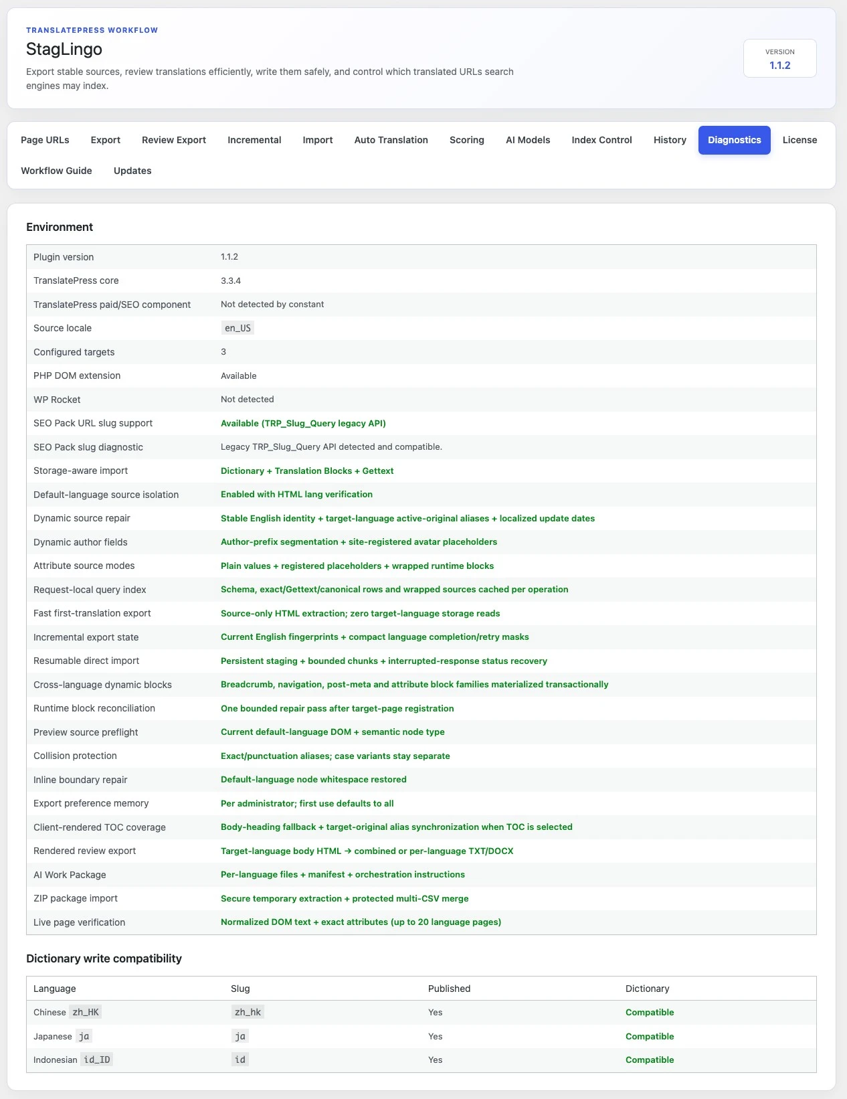Click 'Author-prefix segmentation + site-registered avatar placeholders'

point(359,542)
